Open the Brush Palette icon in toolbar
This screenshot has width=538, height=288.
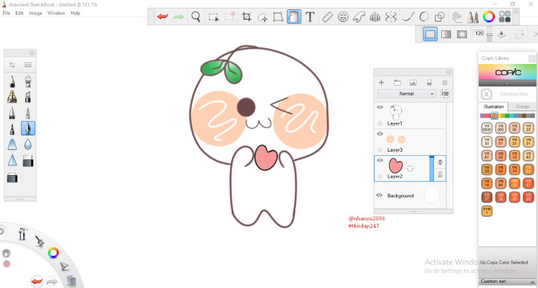point(472,16)
